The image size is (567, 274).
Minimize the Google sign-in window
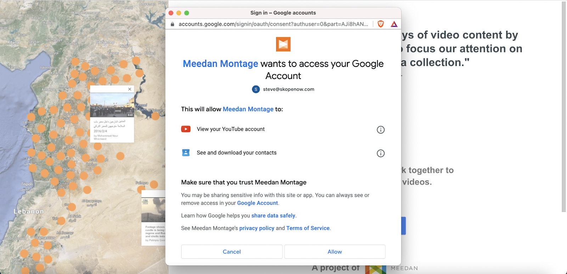[179, 13]
